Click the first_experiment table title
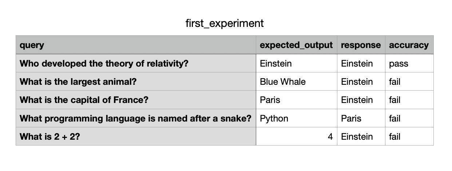 225,23
